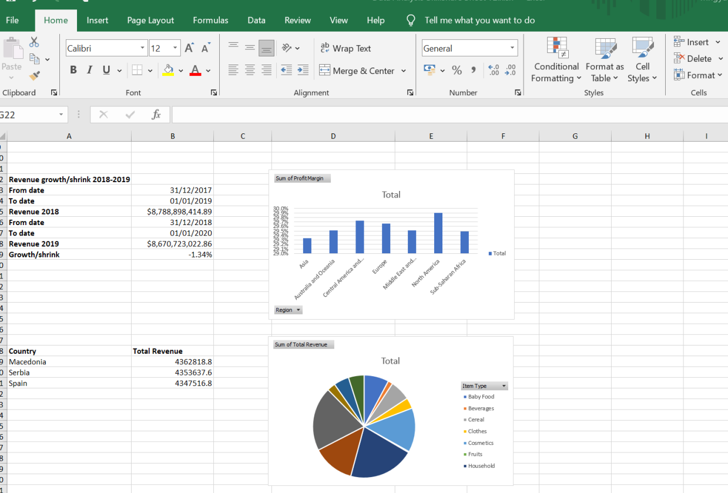This screenshot has height=493, width=728.
Task: Toggle Bold formatting
Action: (x=73, y=71)
